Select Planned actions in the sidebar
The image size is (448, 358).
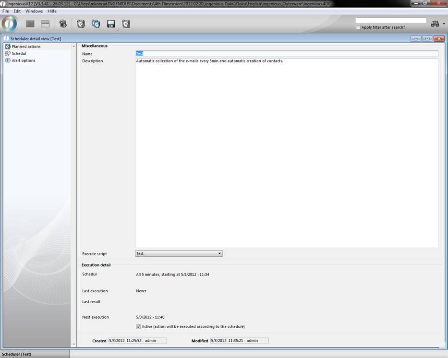click(26, 47)
